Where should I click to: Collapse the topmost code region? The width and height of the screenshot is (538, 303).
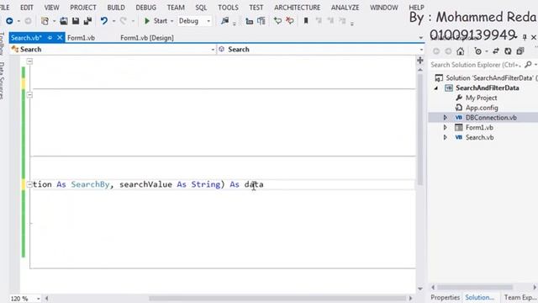[30, 61]
